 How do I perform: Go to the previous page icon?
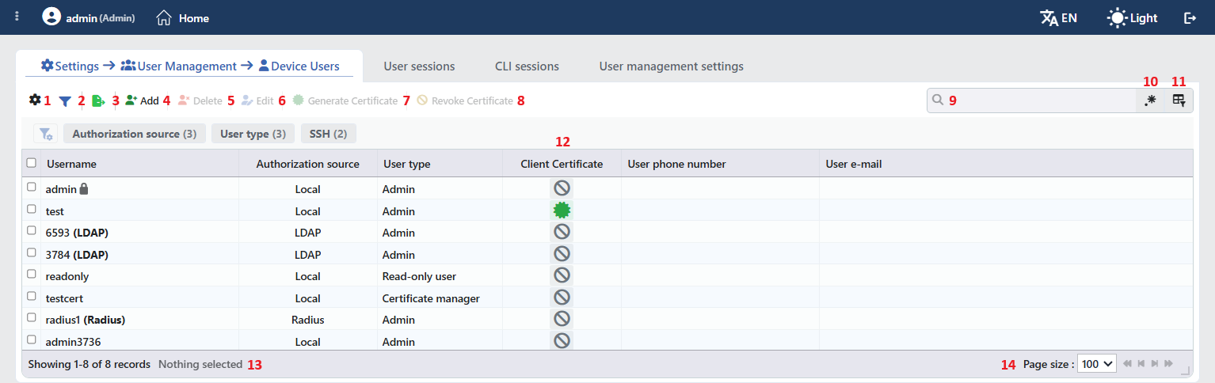[1141, 364]
